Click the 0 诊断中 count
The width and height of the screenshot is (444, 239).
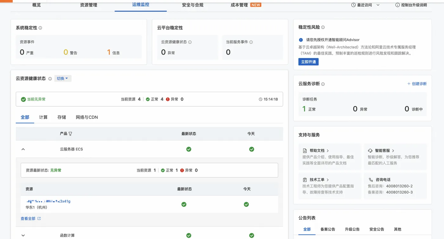414,109
